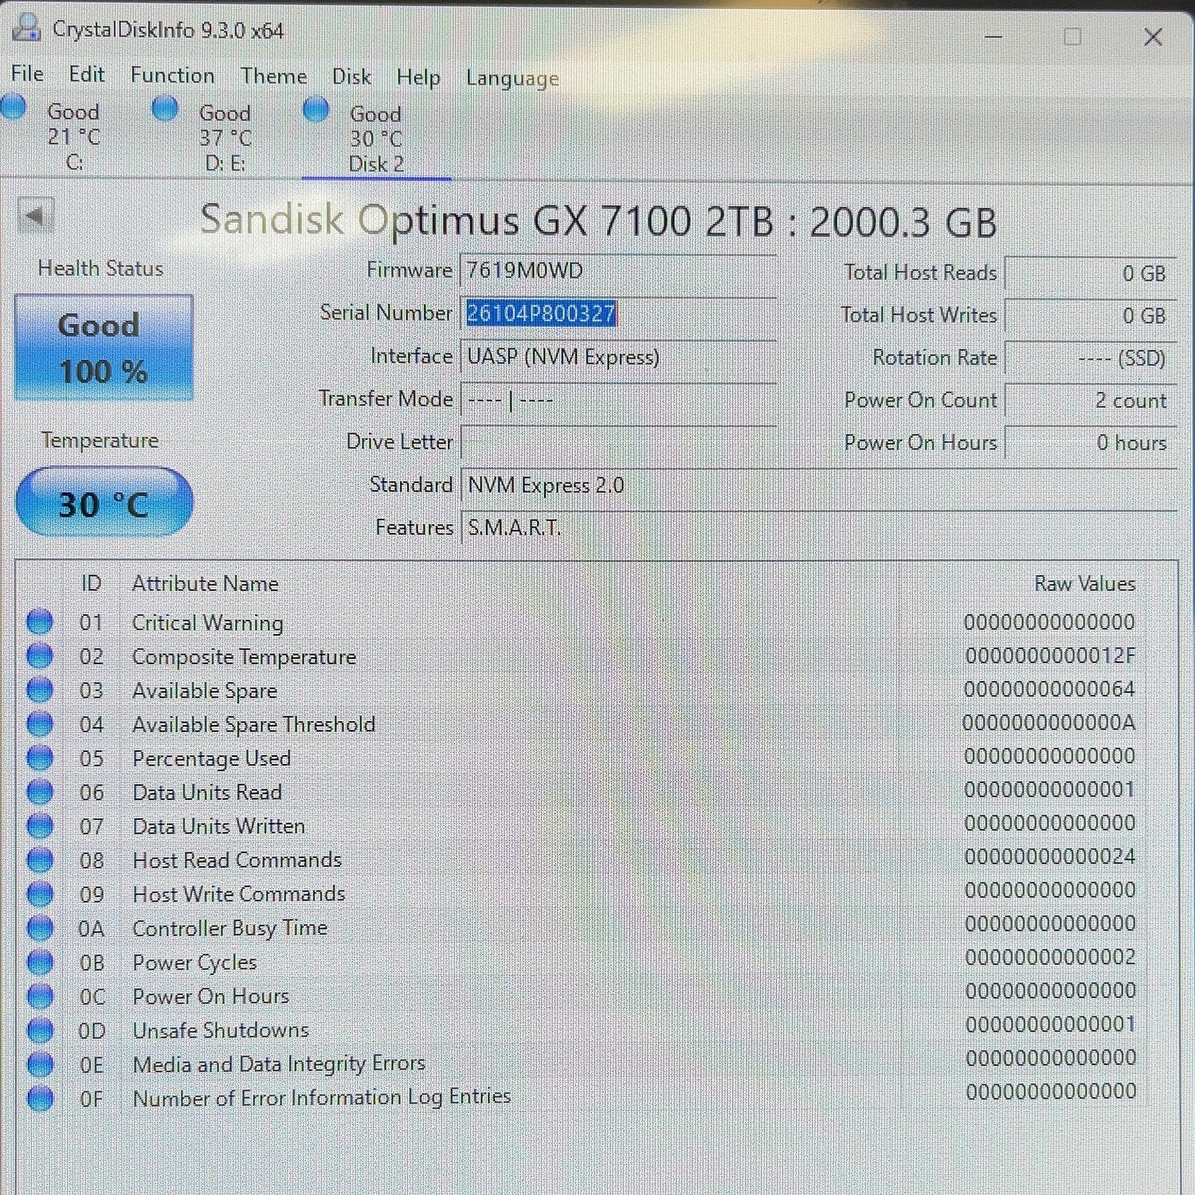Click status orb beside Host Write Commands
Viewport: 1195px width, 1195px height.
[40, 894]
